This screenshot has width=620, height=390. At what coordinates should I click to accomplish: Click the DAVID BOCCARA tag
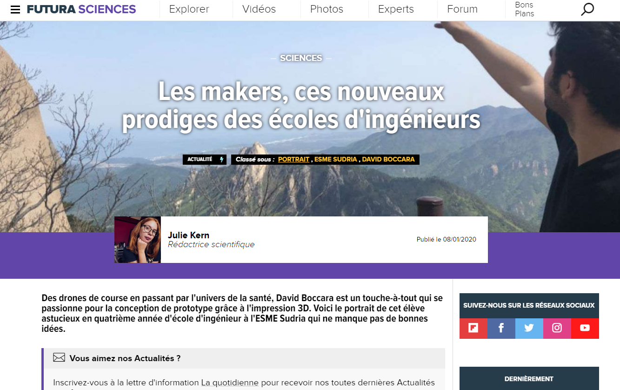tap(388, 160)
